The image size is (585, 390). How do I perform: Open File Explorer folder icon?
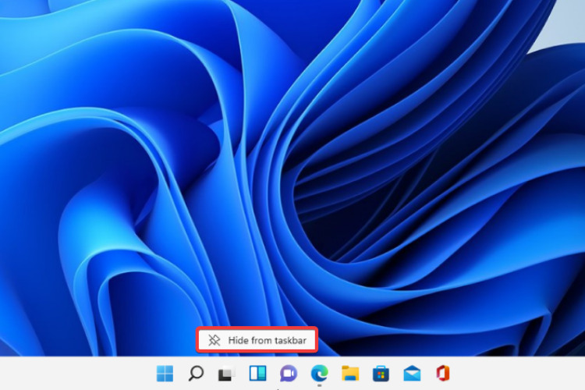pos(349,373)
